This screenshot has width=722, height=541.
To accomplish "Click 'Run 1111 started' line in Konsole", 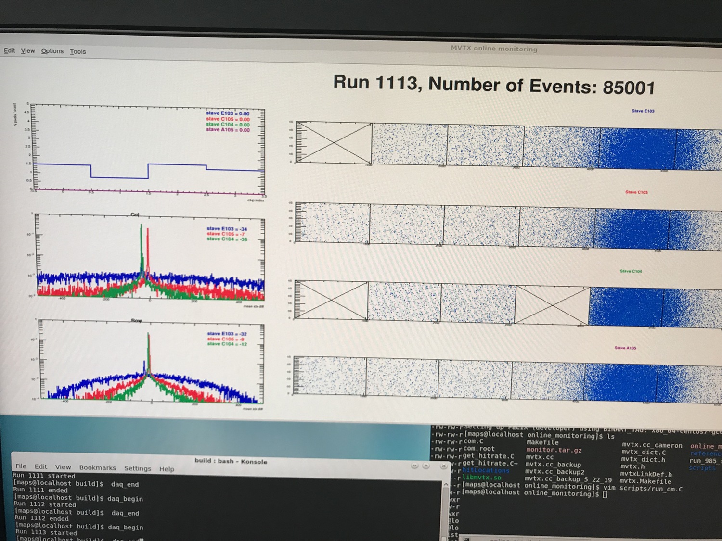I will (x=44, y=476).
